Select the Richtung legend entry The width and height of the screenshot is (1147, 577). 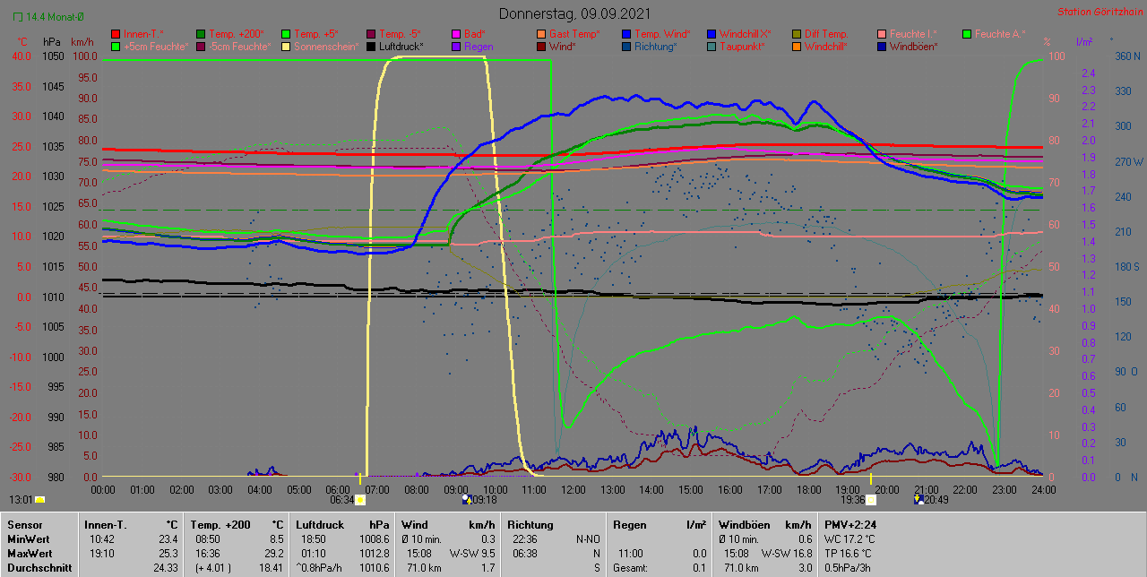point(656,47)
